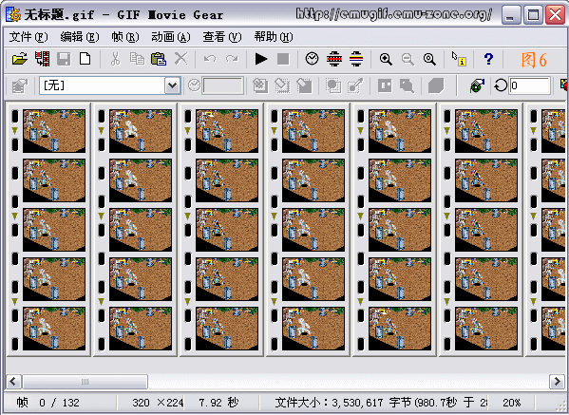This screenshot has width=569, height=415.
Task: Click the blue question mark help icon
Action: tap(488, 59)
